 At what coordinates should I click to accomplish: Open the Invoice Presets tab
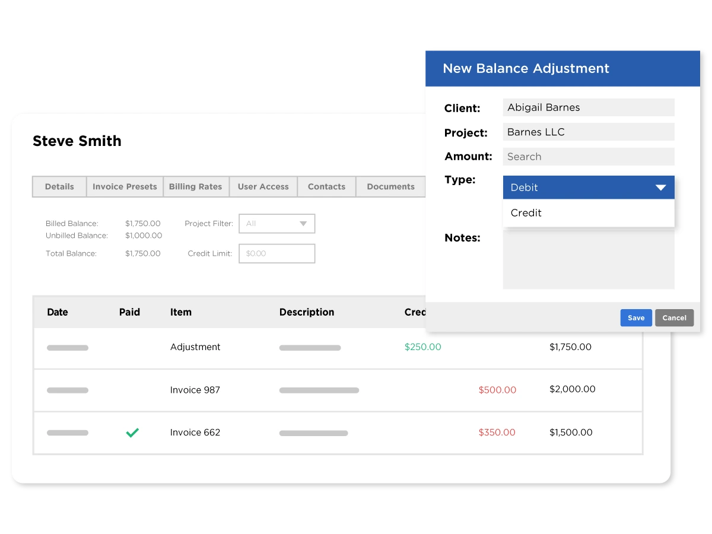(x=125, y=186)
